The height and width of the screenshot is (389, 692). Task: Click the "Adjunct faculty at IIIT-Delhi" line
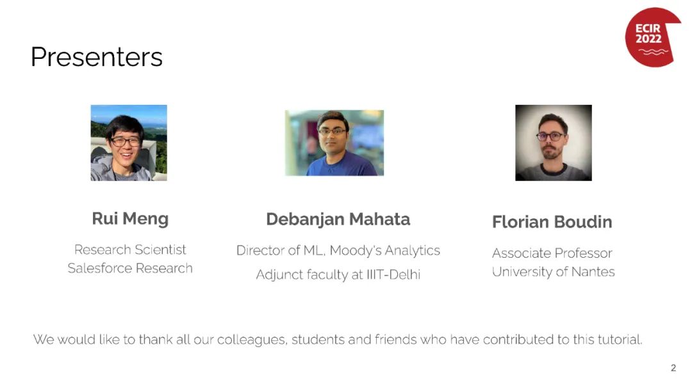(338, 274)
